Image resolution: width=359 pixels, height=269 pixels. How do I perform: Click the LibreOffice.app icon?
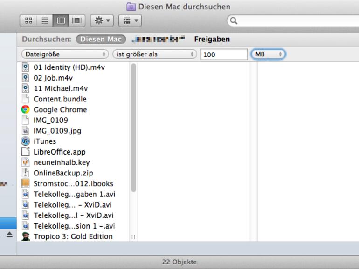tap(26, 152)
